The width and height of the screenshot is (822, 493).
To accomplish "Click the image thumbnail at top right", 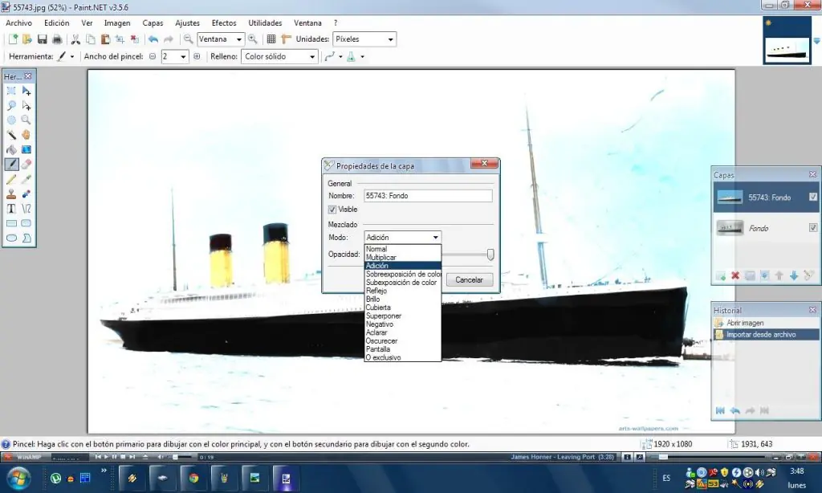I will tap(787, 40).
